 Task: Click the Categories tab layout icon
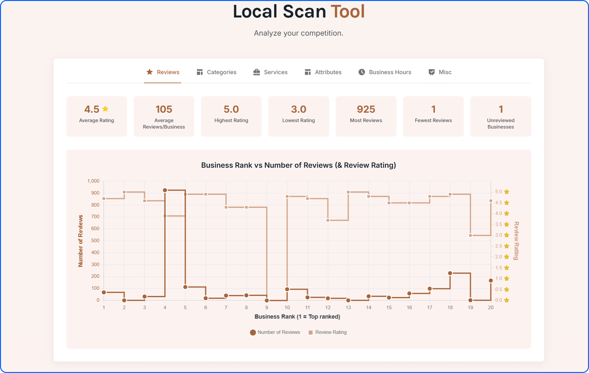[200, 72]
